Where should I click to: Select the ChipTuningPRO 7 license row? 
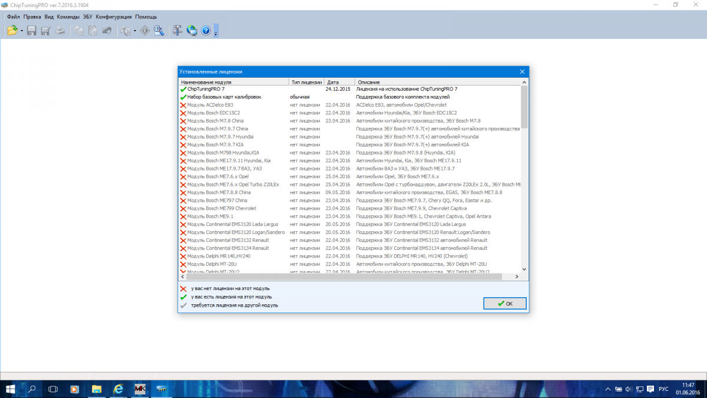coord(350,88)
